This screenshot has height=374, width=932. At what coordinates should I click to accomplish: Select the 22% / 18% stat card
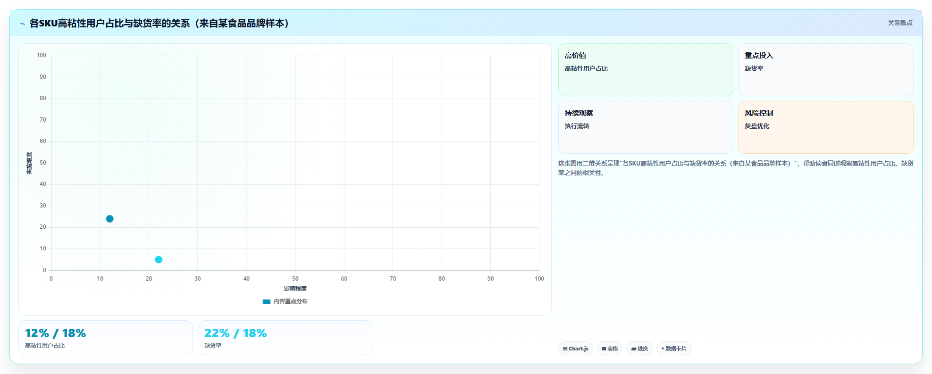(285, 338)
